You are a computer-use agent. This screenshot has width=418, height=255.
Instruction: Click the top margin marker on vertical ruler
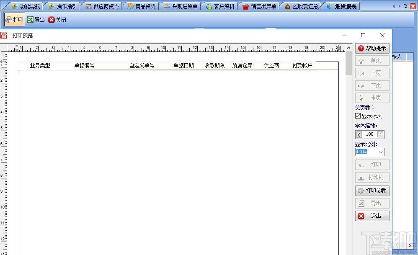(3, 62)
